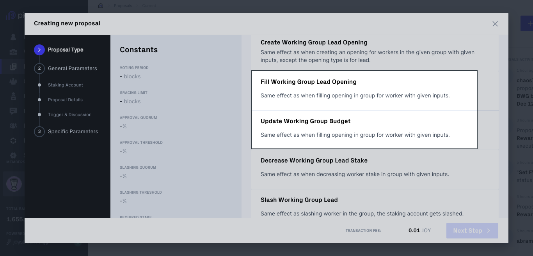Expand the Specific Parameters step
The width and height of the screenshot is (533, 256).
(x=73, y=131)
